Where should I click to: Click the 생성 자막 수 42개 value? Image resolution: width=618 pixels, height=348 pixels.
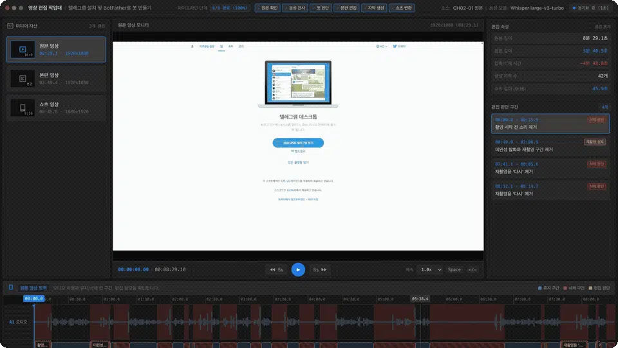603,76
